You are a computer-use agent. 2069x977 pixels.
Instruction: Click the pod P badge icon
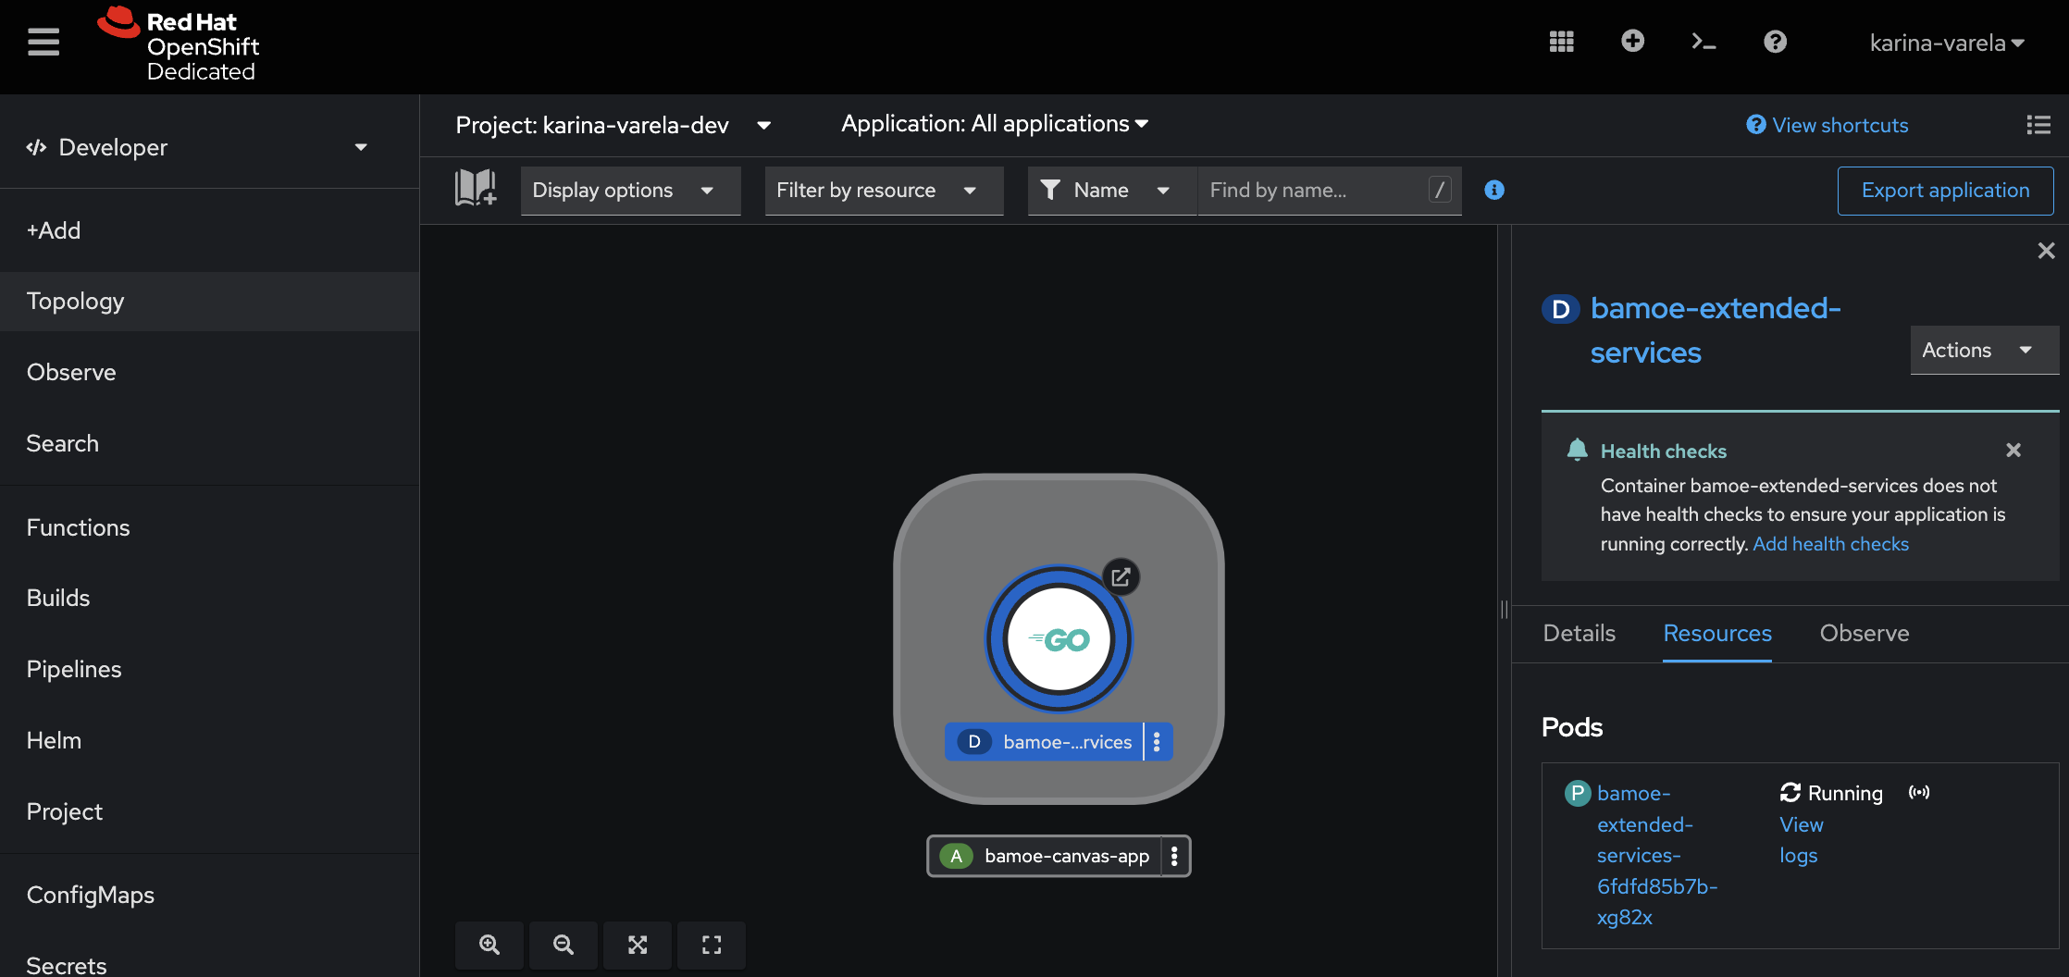[x=1578, y=794]
